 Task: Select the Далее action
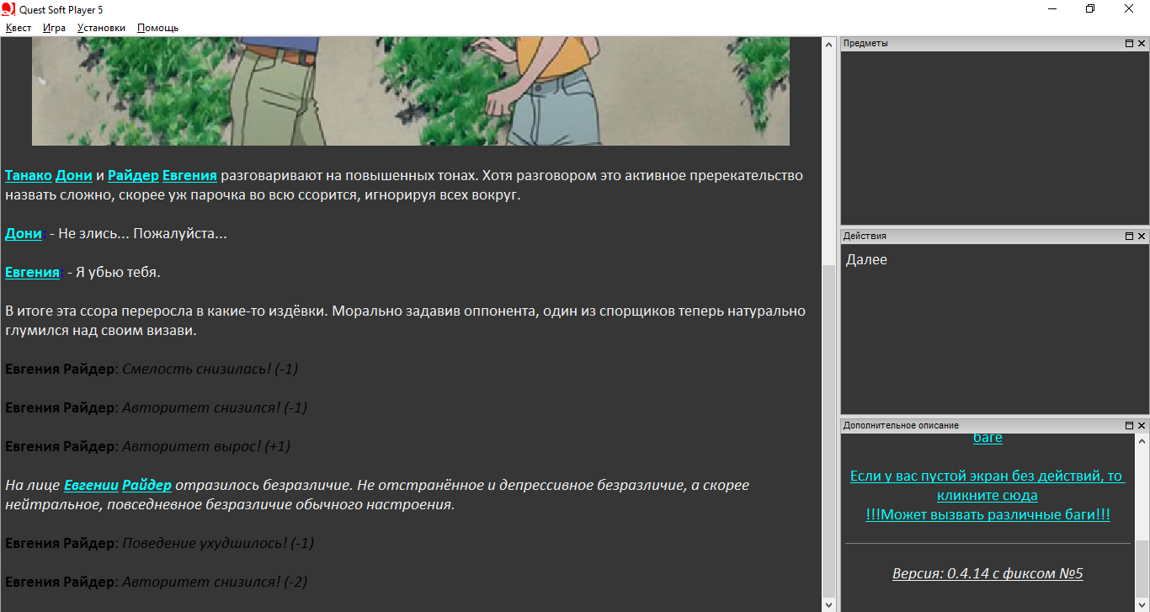(866, 260)
